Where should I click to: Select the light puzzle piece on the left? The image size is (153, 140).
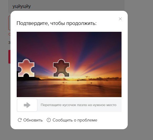pos(26,68)
